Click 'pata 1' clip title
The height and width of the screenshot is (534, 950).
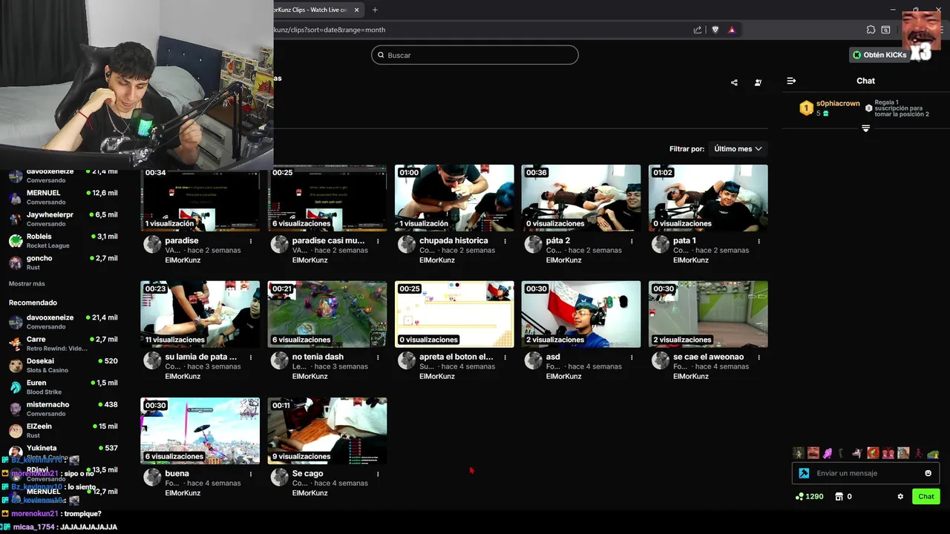684,241
